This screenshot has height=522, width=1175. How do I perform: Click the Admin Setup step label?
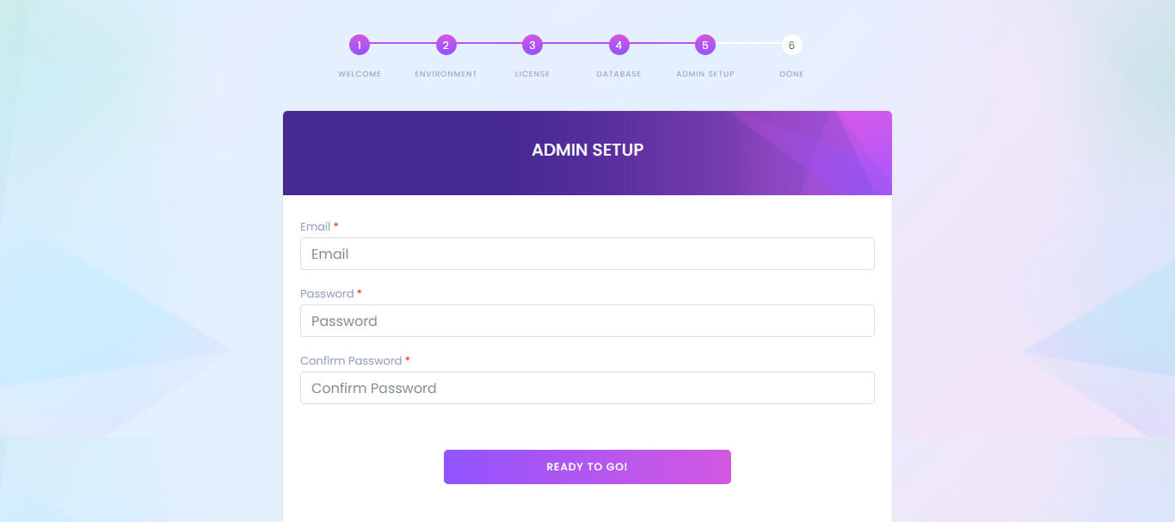pos(705,74)
